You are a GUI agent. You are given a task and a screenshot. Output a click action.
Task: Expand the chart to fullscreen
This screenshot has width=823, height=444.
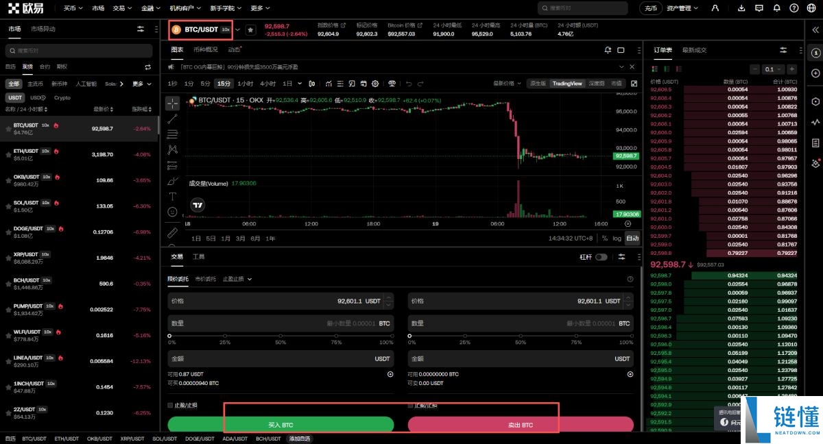634,84
